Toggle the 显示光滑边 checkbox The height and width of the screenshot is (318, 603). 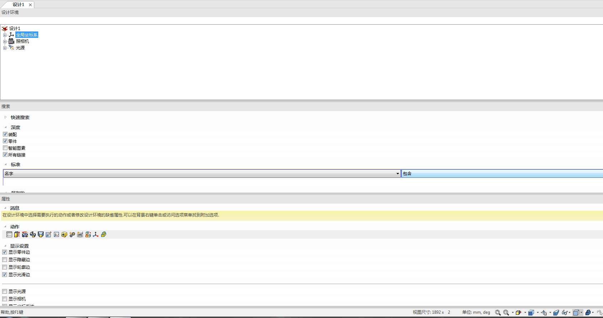tap(5, 275)
